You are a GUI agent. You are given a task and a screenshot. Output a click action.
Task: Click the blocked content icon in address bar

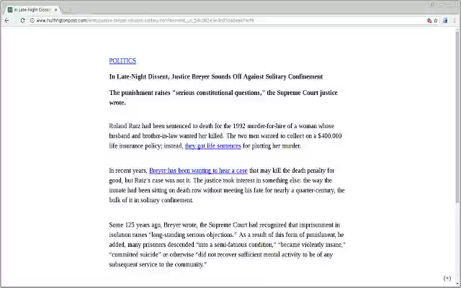click(x=429, y=20)
